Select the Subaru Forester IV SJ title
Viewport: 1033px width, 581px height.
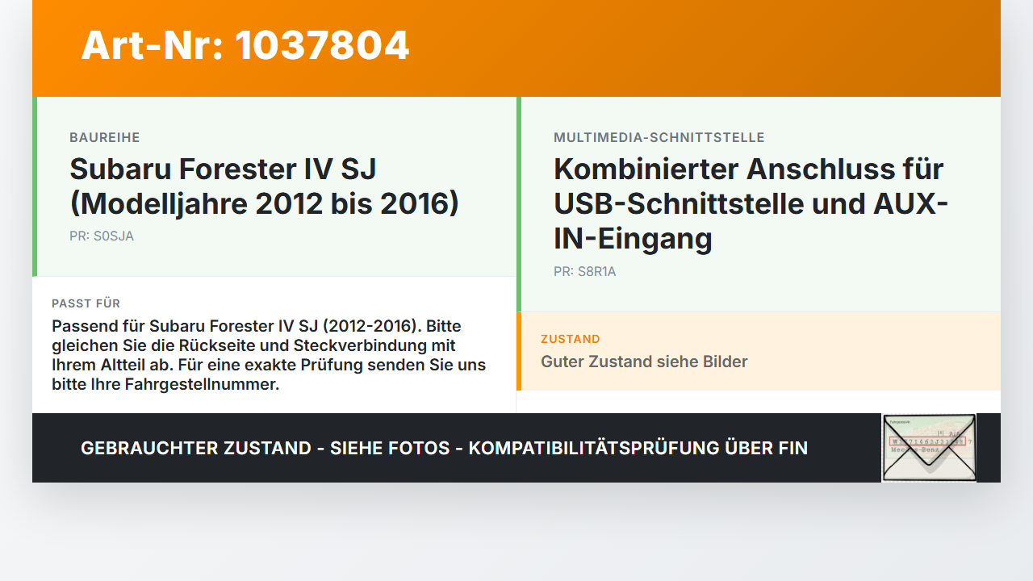pyautogui.click(x=264, y=186)
